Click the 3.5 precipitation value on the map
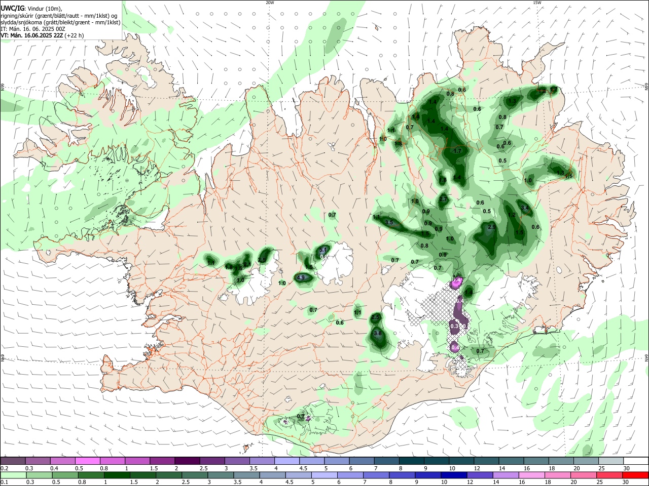Screen dimensions: 649x486 click(x=389, y=222)
